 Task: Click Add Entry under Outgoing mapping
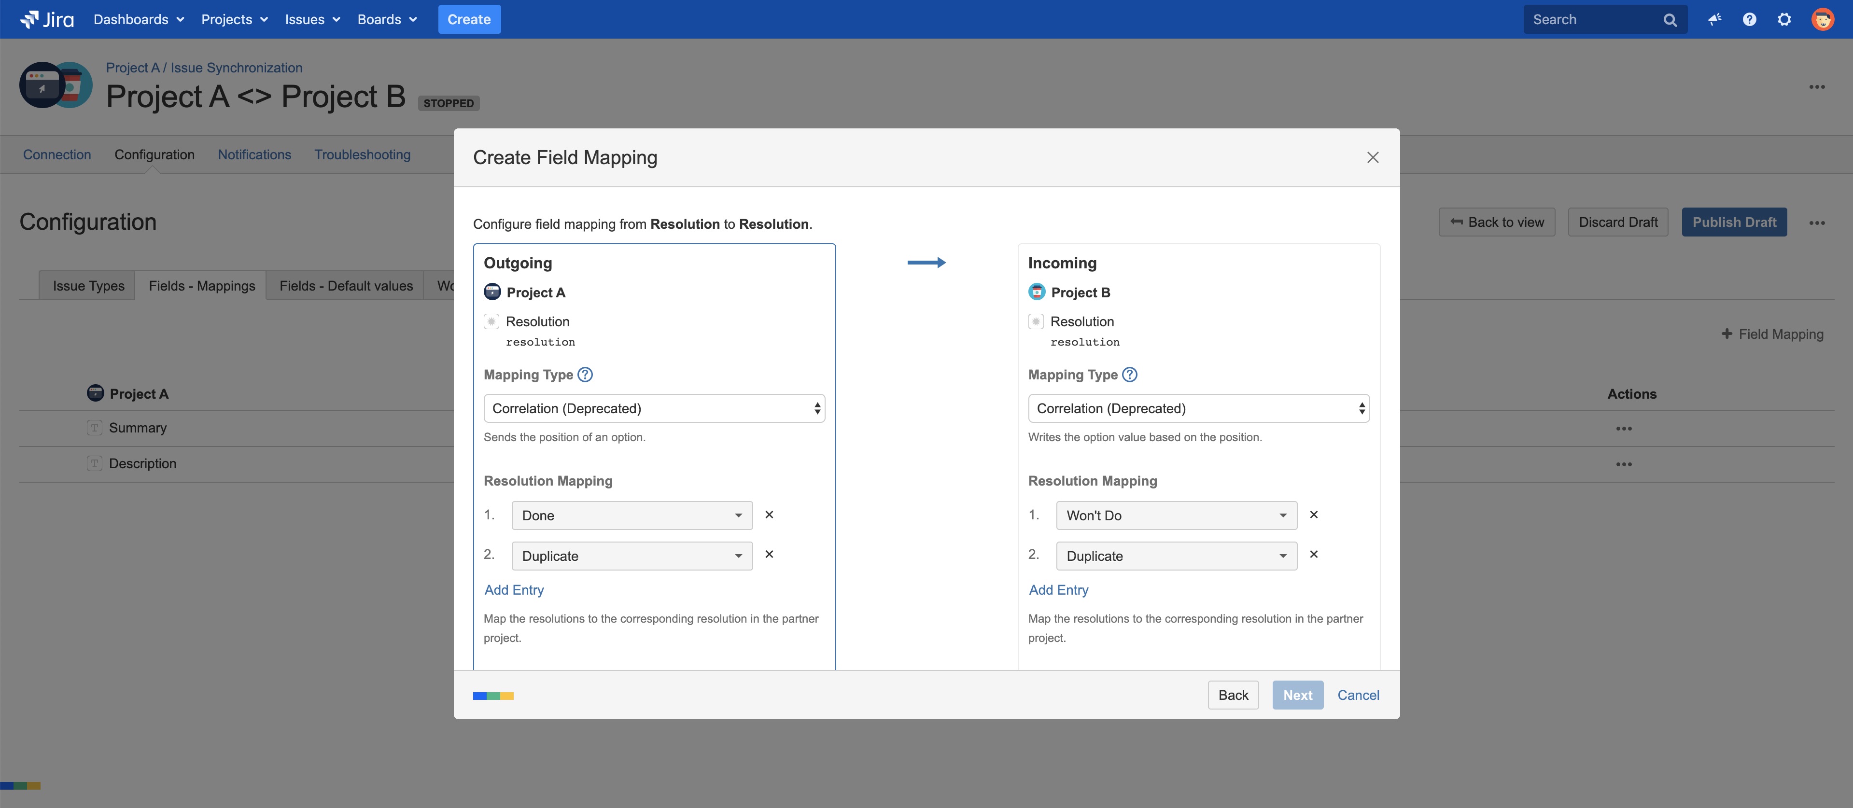[x=514, y=590]
